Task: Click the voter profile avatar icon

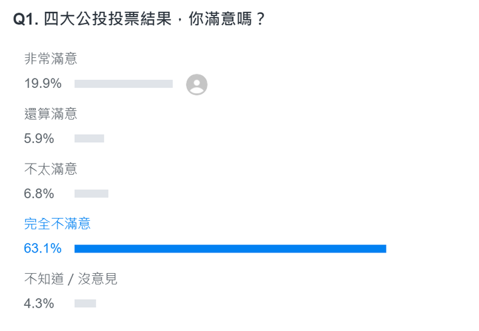Action: pos(197,84)
